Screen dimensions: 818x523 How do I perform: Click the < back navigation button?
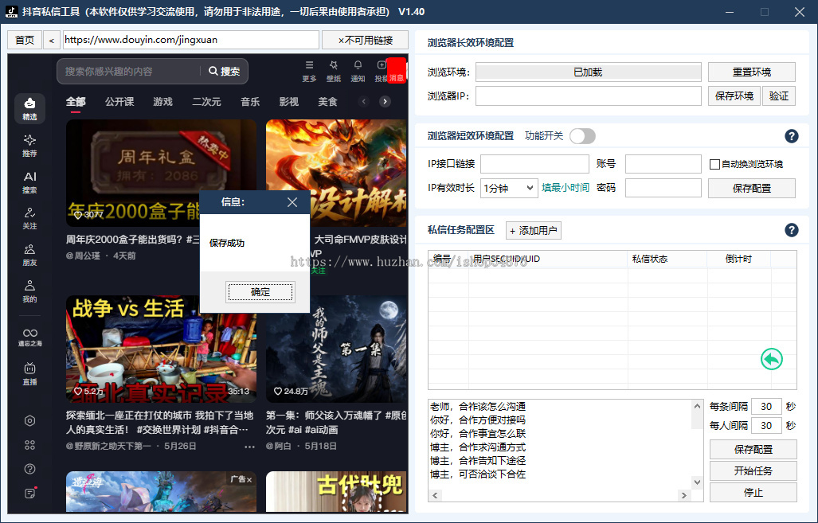(52, 40)
